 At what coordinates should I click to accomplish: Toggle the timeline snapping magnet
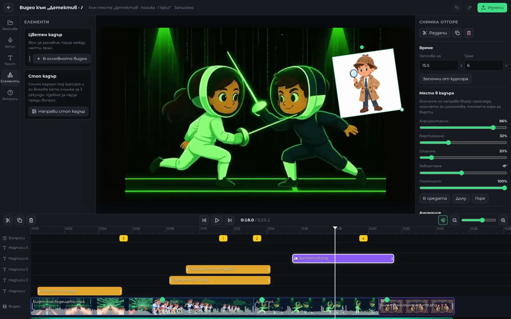(x=443, y=220)
